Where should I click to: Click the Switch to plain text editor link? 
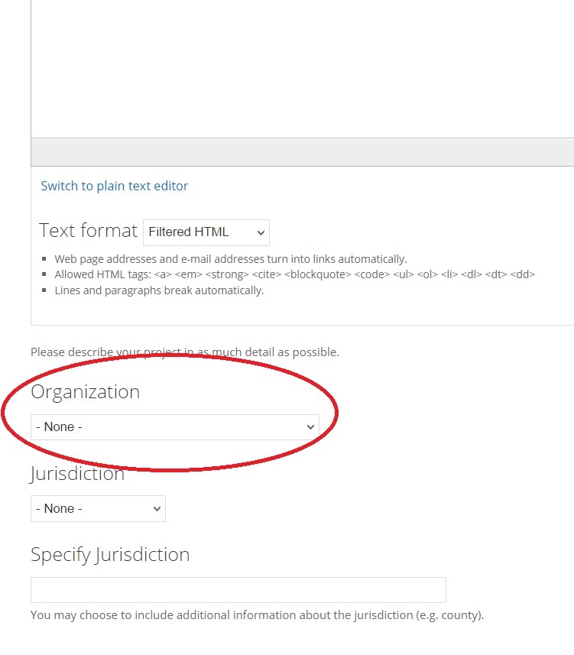tap(114, 186)
